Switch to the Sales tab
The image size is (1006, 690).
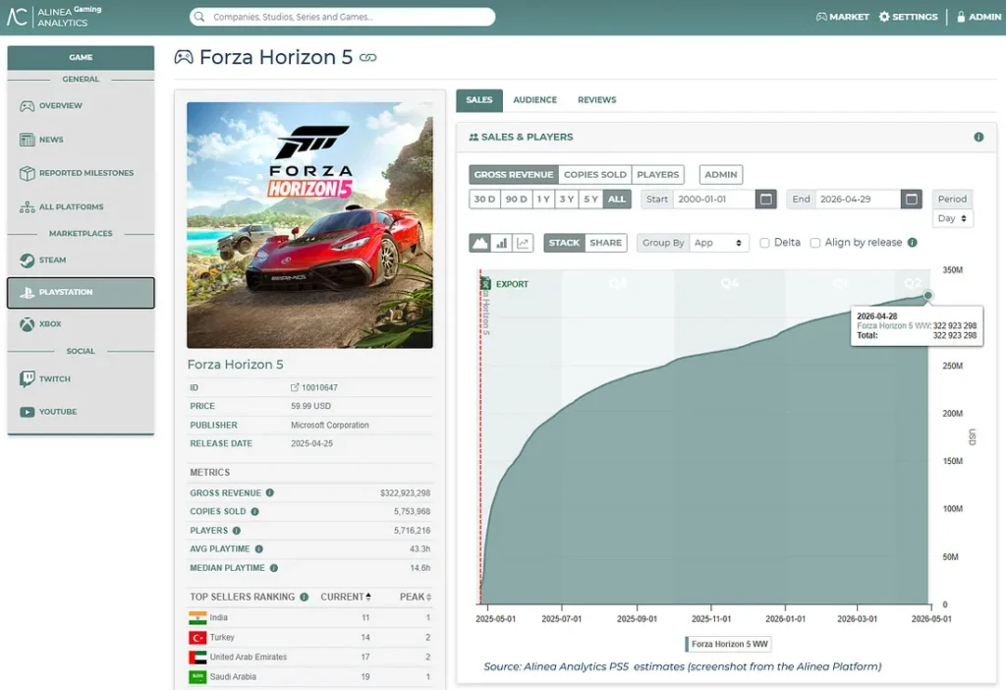(479, 100)
